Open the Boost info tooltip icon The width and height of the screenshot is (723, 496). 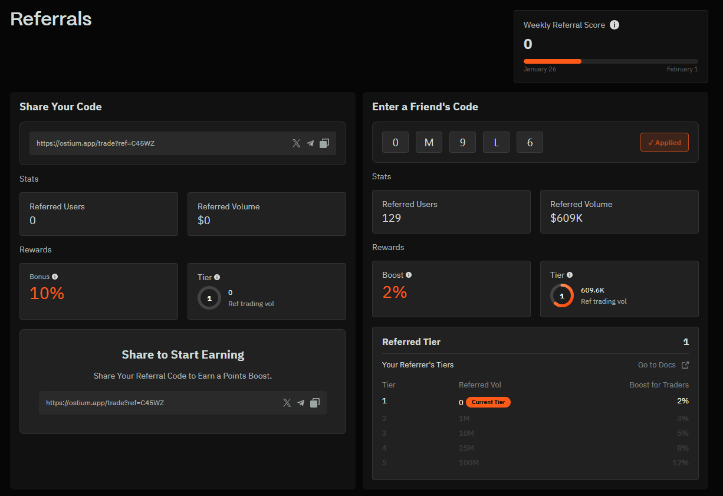pos(409,275)
